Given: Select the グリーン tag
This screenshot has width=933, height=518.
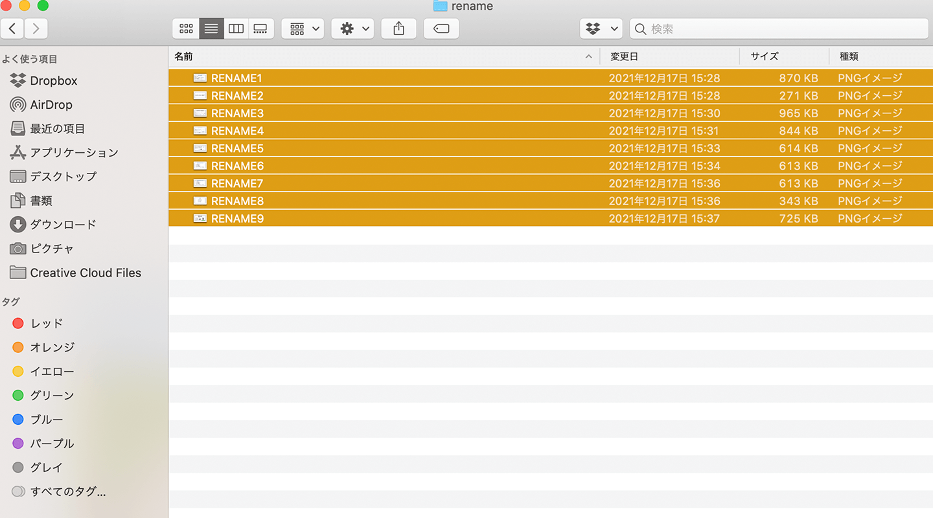Looking at the screenshot, I should pyautogui.click(x=43, y=395).
